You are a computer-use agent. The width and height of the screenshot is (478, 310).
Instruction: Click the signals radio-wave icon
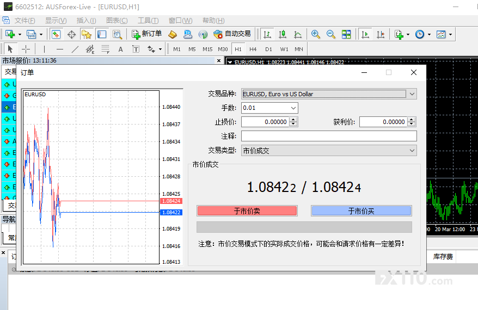pos(203,34)
